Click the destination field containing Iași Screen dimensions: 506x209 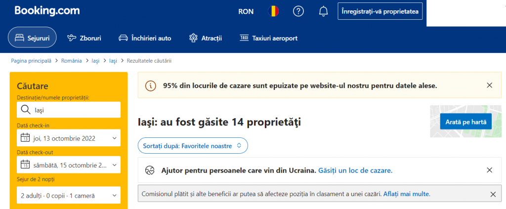pyautogui.click(x=69, y=110)
